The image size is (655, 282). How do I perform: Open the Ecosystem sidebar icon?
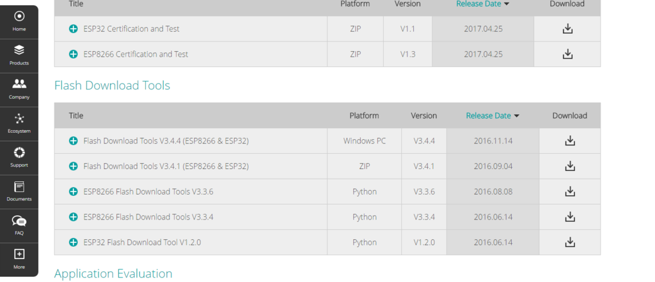click(19, 123)
